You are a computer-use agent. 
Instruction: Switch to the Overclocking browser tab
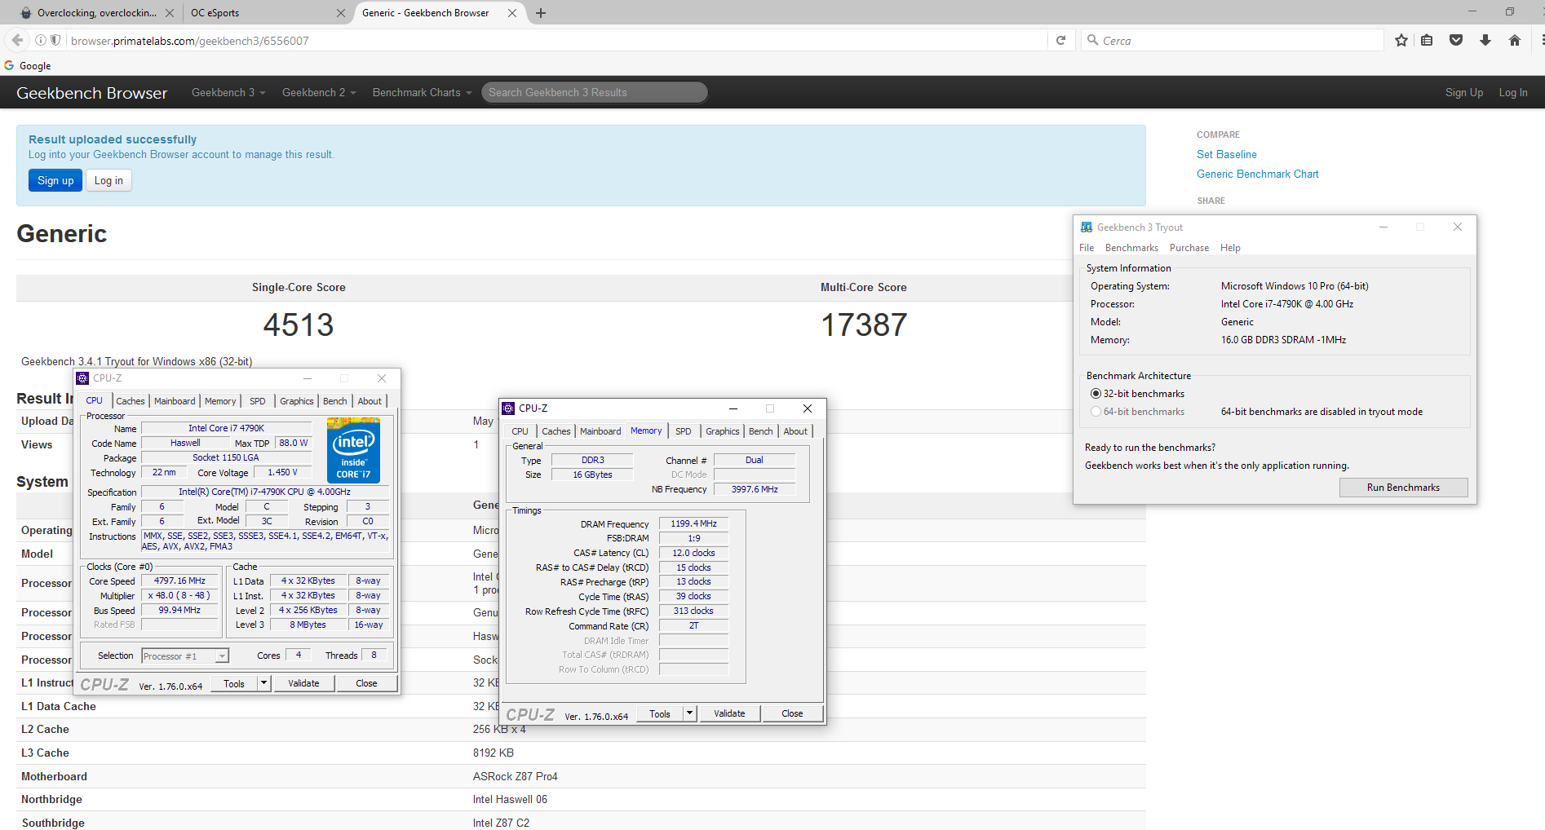coord(96,13)
